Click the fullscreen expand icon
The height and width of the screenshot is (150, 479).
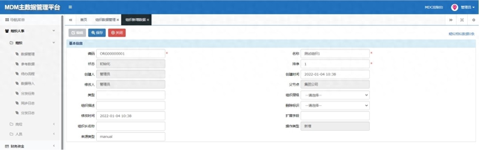462,20
